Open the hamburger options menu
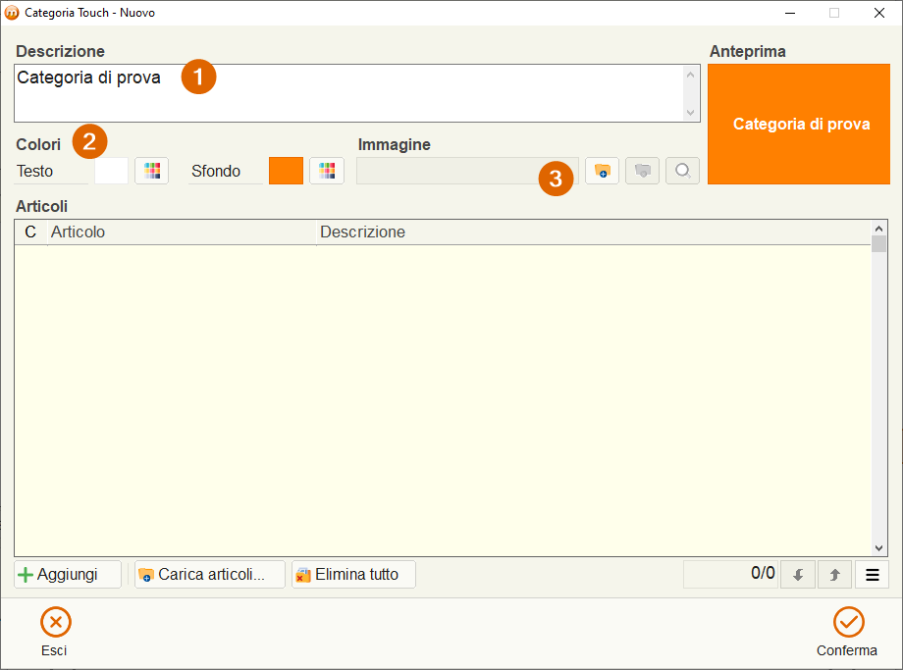Viewport: 903px width, 670px height. pos(872,575)
